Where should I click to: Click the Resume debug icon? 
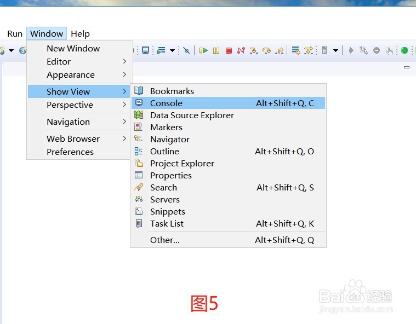(203, 50)
